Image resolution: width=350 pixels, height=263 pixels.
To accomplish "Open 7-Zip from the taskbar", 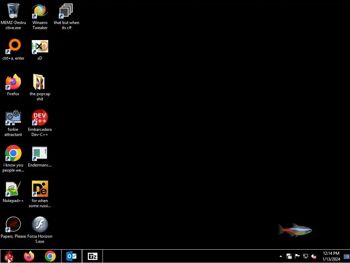I will point(93,256).
